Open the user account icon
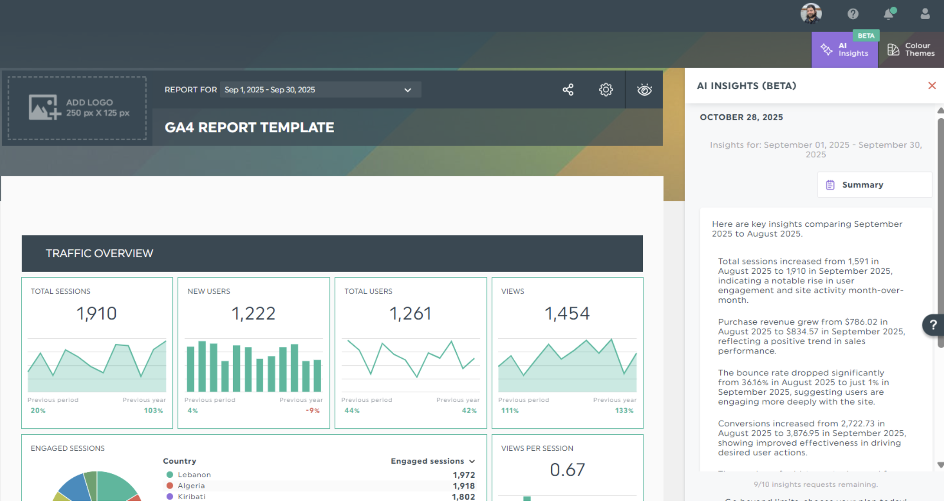 (x=925, y=14)
